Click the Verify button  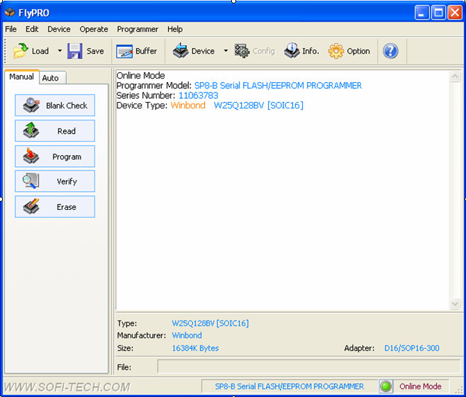55,181
